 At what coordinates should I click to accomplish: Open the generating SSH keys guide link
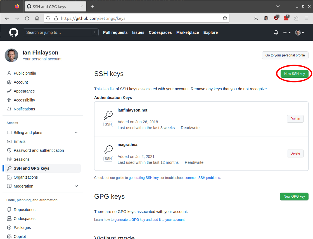pyautogui.click(x=144, y=178)
